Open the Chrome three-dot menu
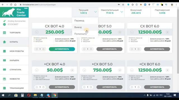 click(x=176, y=5)
